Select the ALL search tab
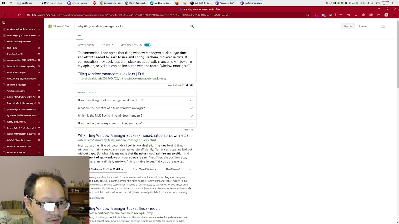This screenshot has width=399, height=224. [x=79, y=35]
